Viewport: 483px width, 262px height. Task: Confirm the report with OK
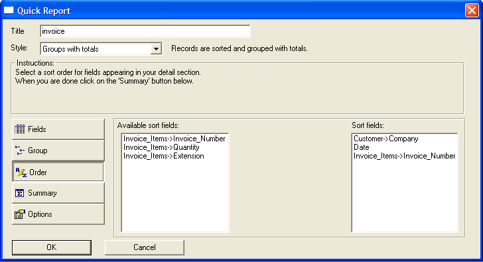coord(52,247)
